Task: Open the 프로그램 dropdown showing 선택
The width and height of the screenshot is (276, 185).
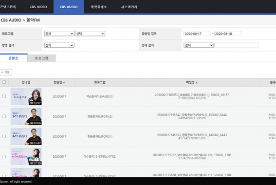Action: coord(90,33)
